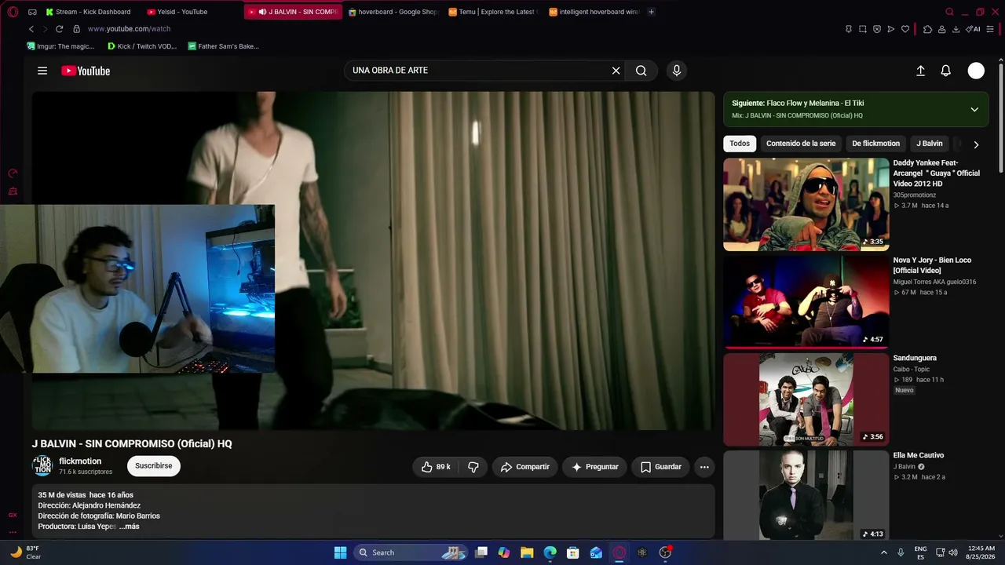Click the Preguntar button
Viewport: 1005px width, 565px height.
[594, 467]
